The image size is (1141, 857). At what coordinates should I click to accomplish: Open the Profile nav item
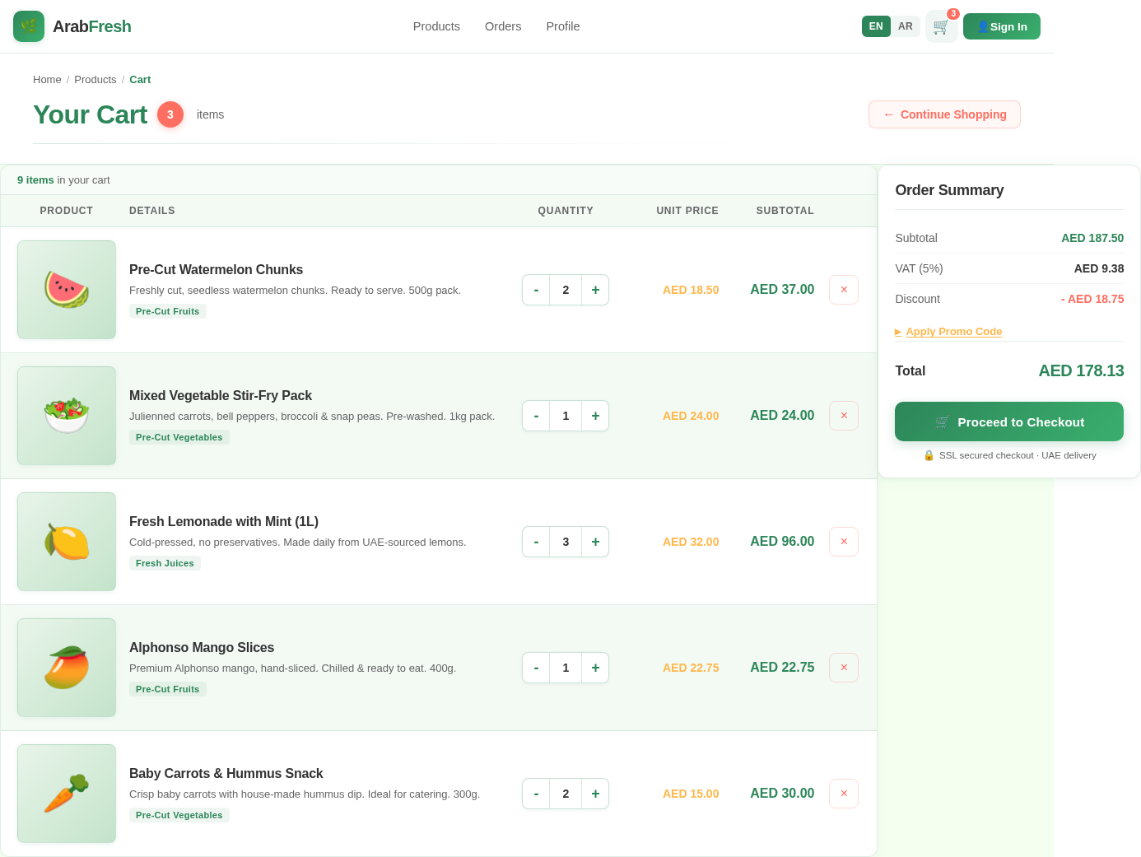pos(563,26)
